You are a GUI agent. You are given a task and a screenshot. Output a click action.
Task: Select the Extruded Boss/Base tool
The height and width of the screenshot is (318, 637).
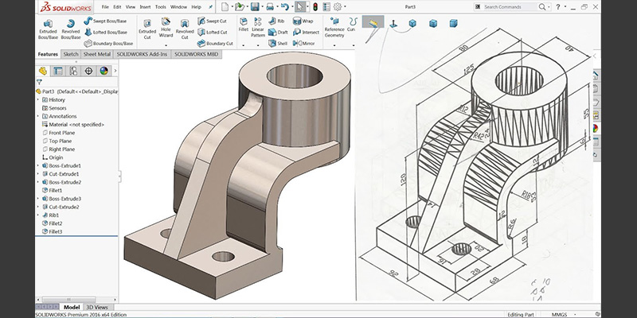[48, 29]
